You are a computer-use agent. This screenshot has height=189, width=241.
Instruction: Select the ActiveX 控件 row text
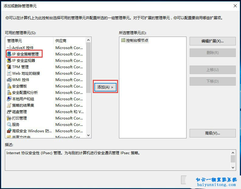pos(23,48)
